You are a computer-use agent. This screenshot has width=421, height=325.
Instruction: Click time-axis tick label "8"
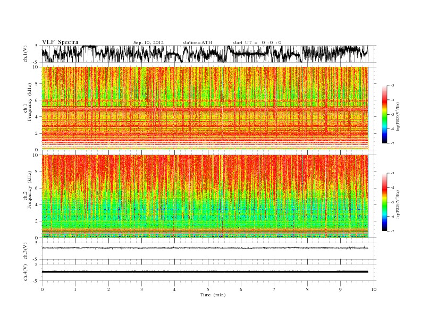click(x=307, y=289)
